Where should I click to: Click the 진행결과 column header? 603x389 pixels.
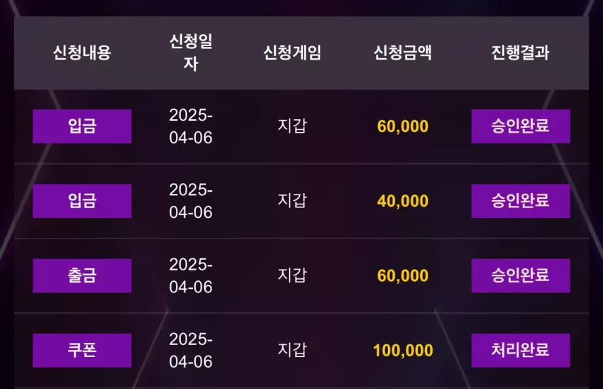coord(520,53)
